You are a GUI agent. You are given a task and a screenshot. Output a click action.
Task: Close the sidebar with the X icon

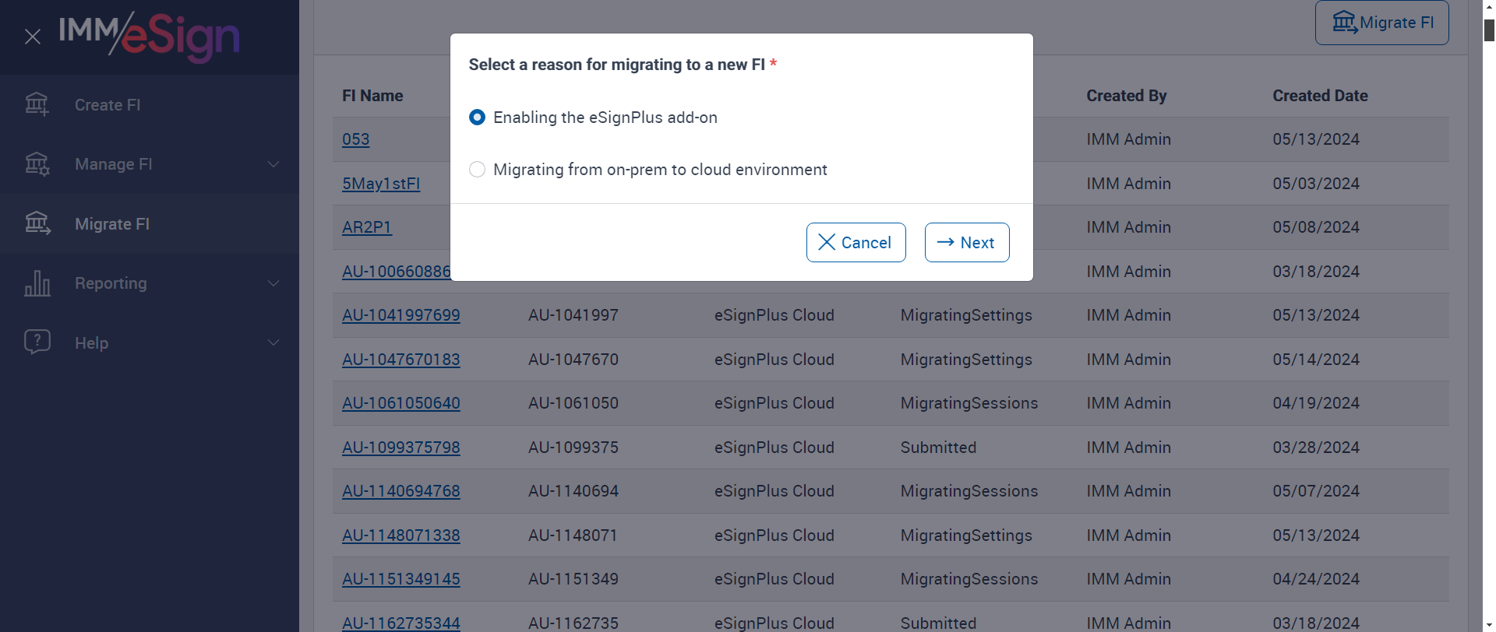[33, 37]
